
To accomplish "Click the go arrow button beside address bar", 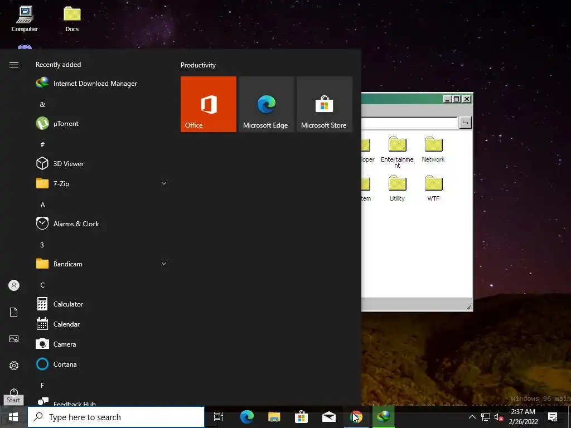I will pos(465,123).
